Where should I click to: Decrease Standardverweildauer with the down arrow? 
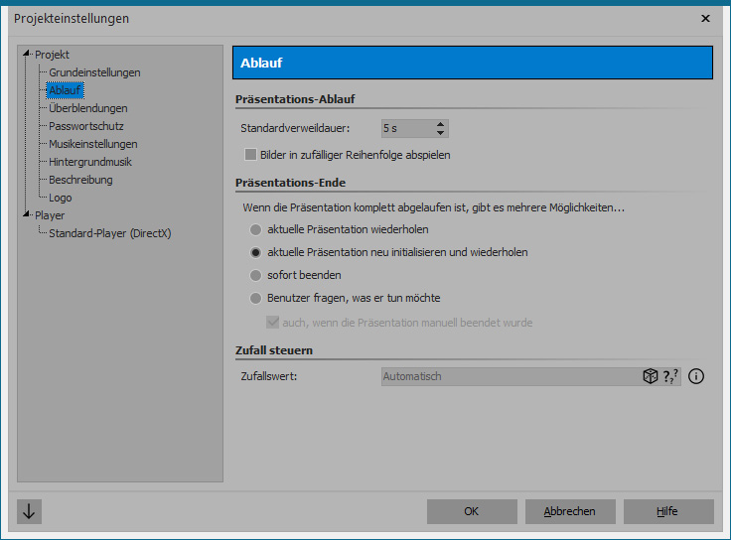coord(441,133)
